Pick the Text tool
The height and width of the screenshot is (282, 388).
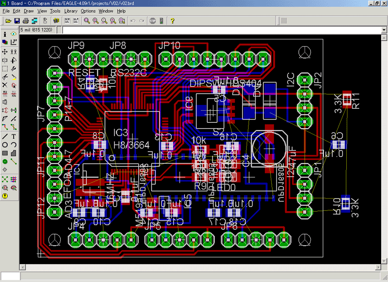[x=14, y=136]
